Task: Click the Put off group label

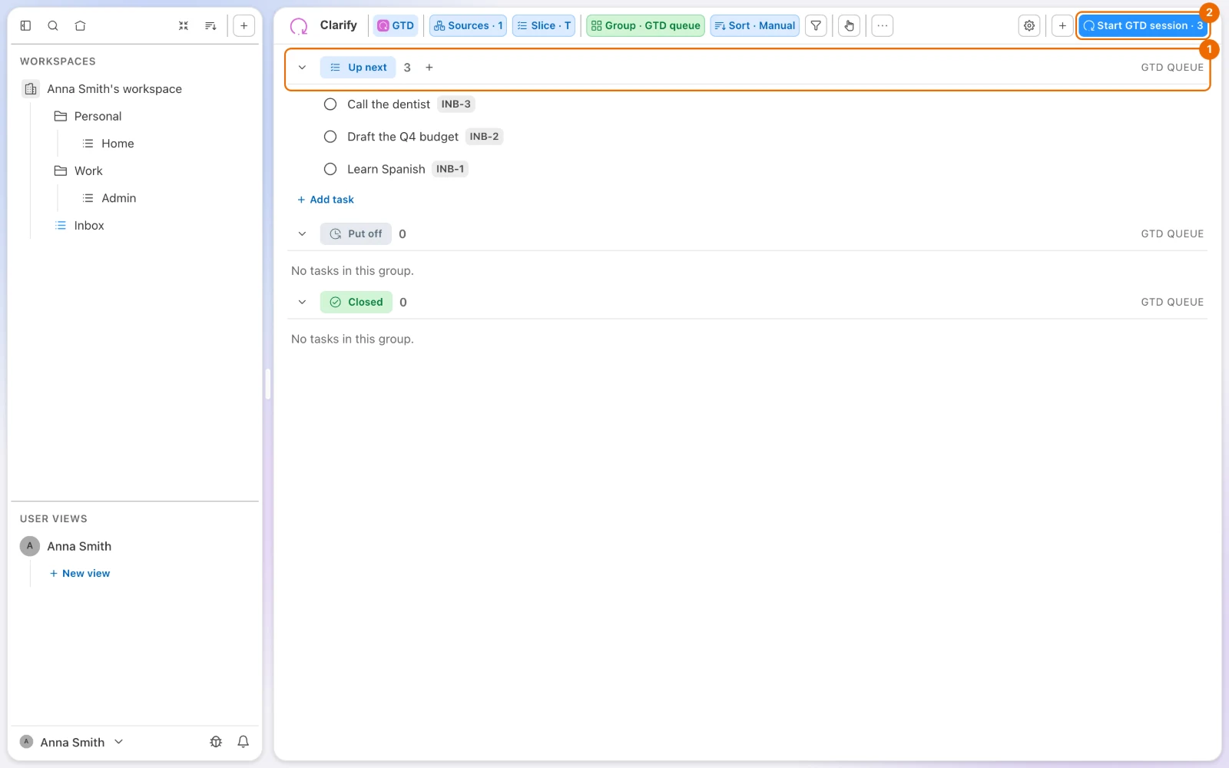Action: point(356,233)
